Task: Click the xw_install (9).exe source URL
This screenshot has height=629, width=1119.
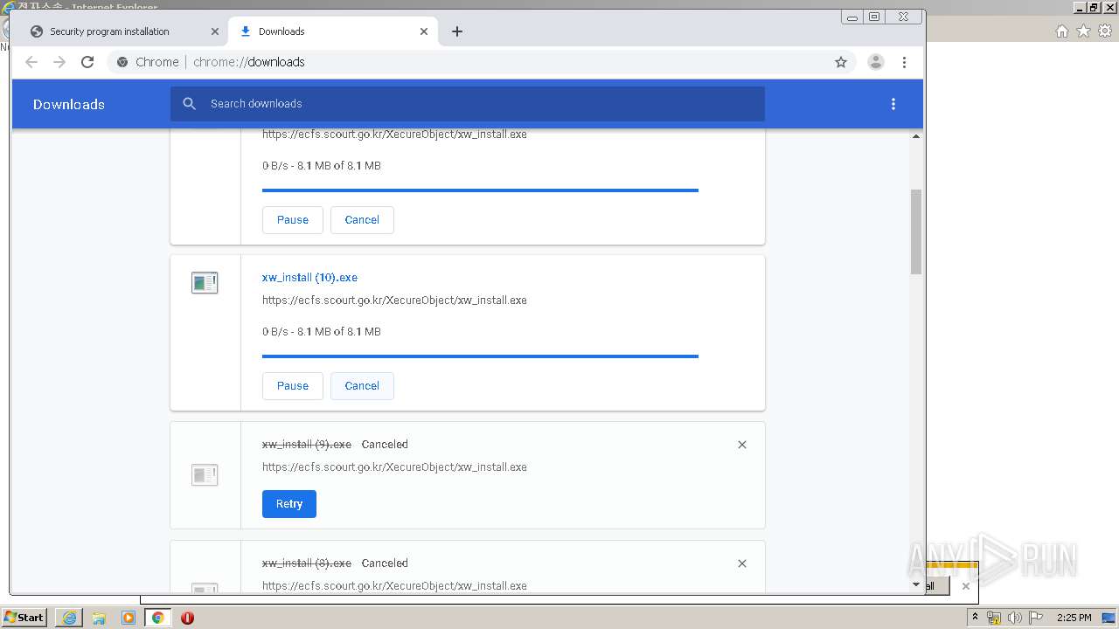Action: tap(394, 467)
